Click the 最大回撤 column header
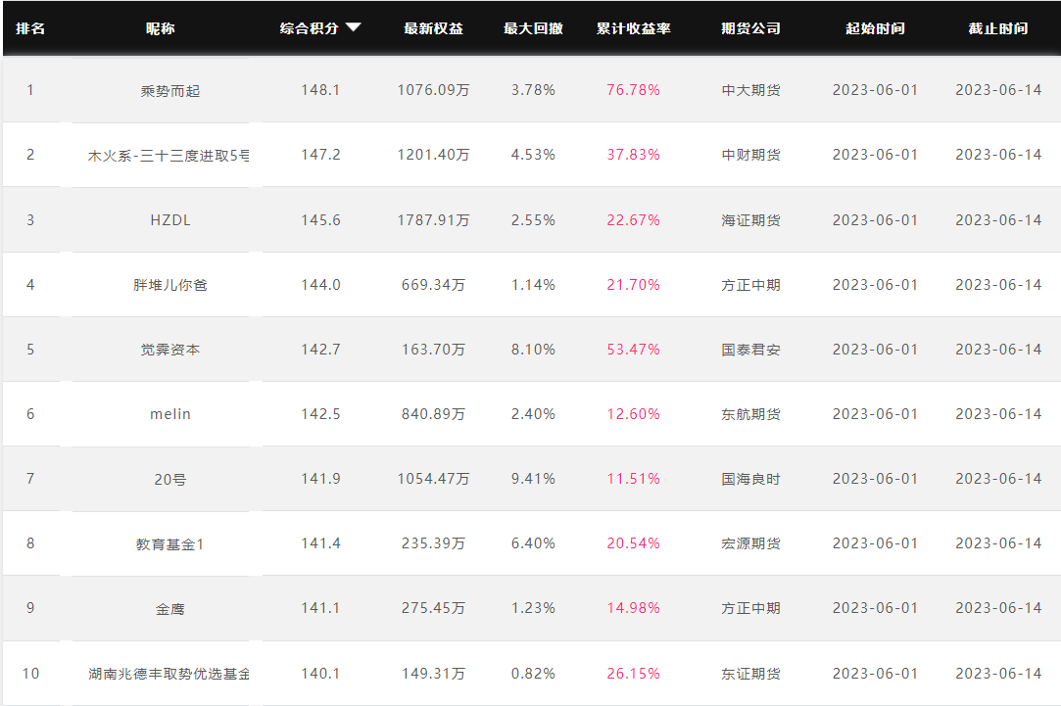This screenshot has height=706, width=1061. coord(533,28)
